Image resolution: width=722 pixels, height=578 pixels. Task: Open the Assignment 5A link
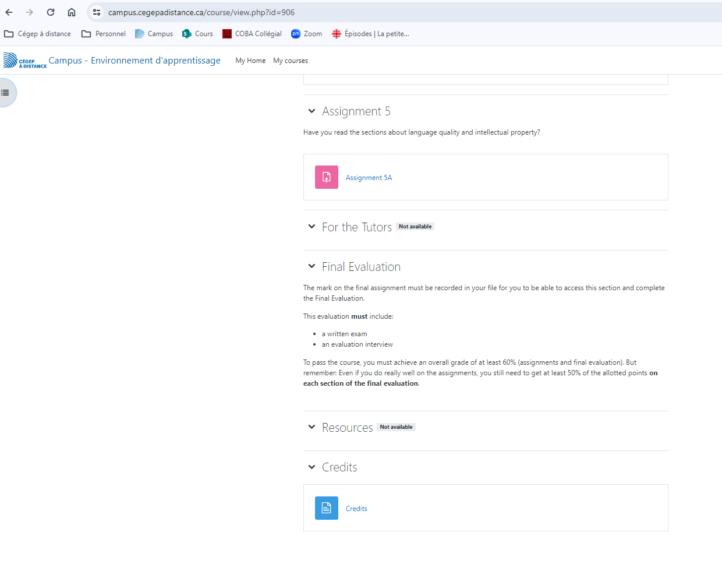pos(369,178)
